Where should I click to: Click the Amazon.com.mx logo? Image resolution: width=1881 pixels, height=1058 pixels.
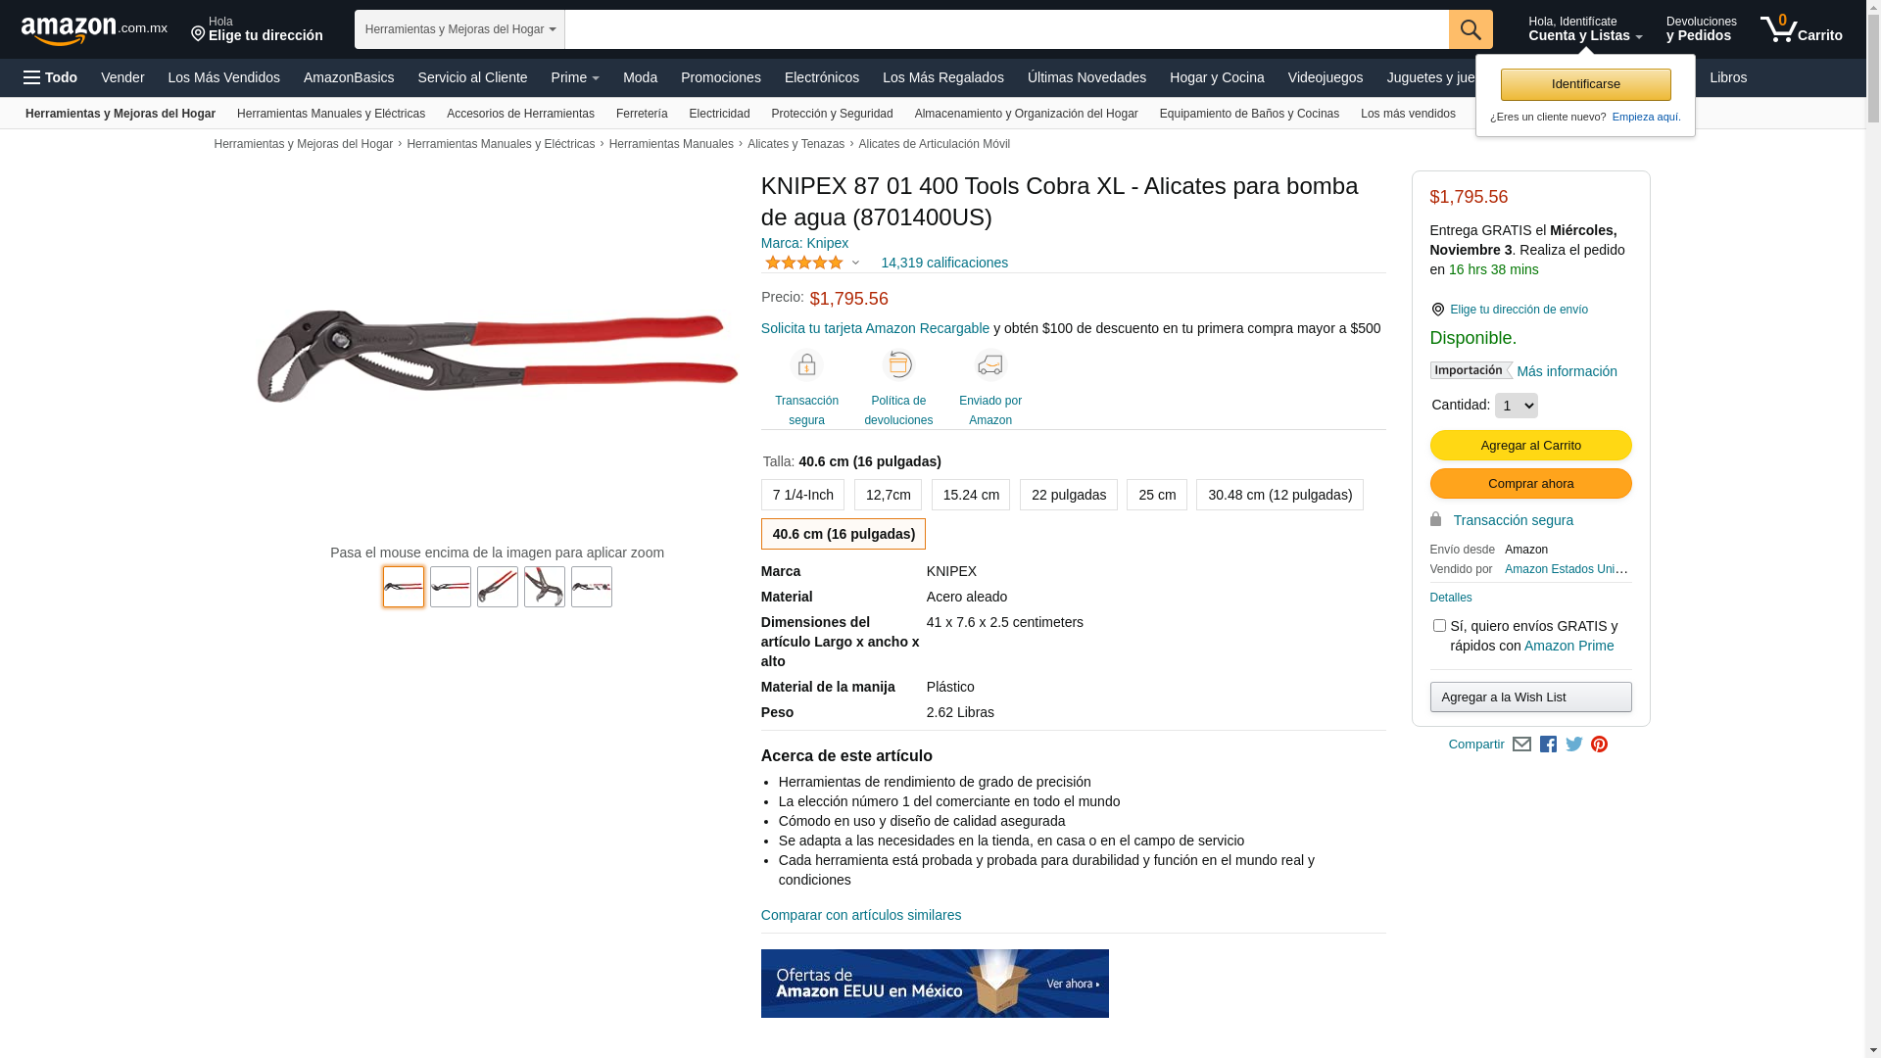pos(94,30)
